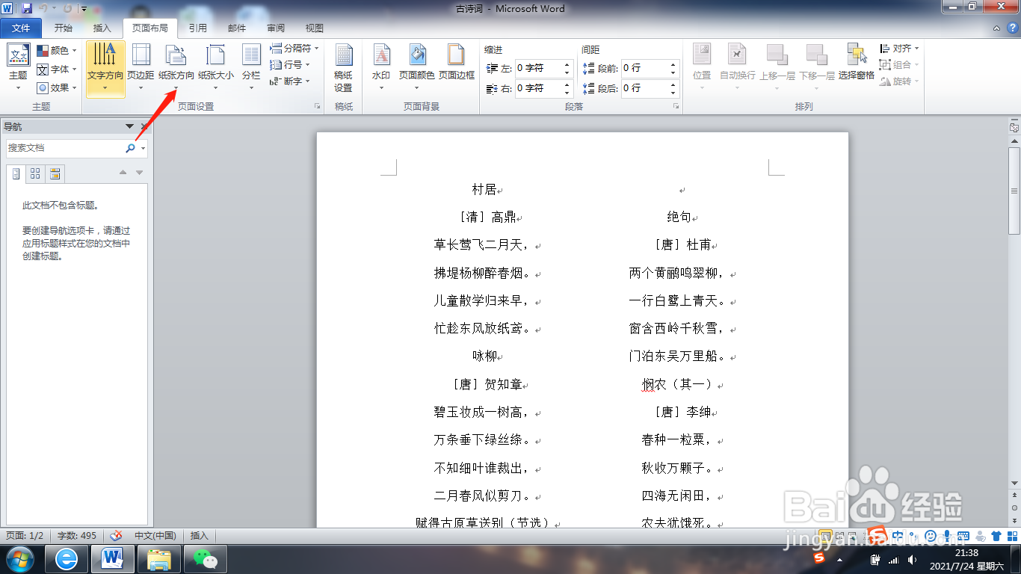1021x574 pixels.
Task: Open the 纸张方向 orientation menu
Action: (x=176, y=67)
